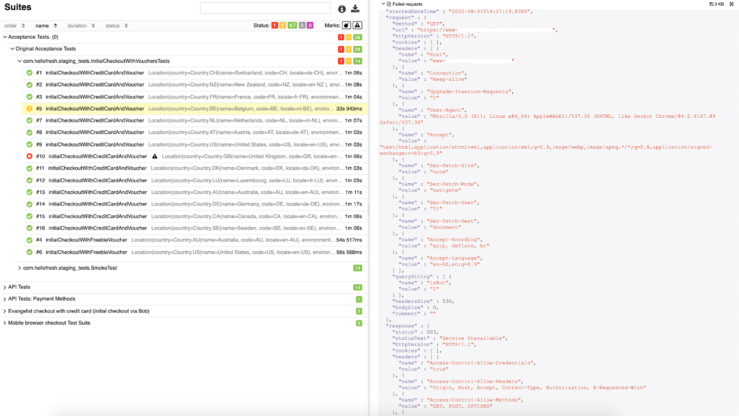Click the info icon beside the search box
The height and width of the screenshot is (416, 739).
pos(342,9)
